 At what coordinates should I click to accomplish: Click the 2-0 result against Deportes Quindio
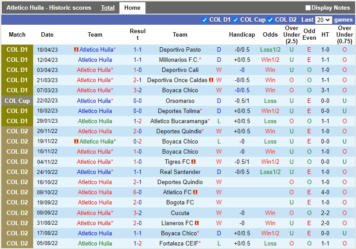click(x=138, y=131)
